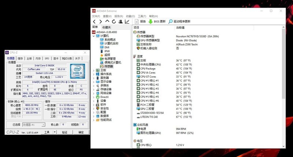Switch to 测试分数 tab in CPU-Z
The width and height of the screenshot is (293, 157).
(x=67, y=58)
